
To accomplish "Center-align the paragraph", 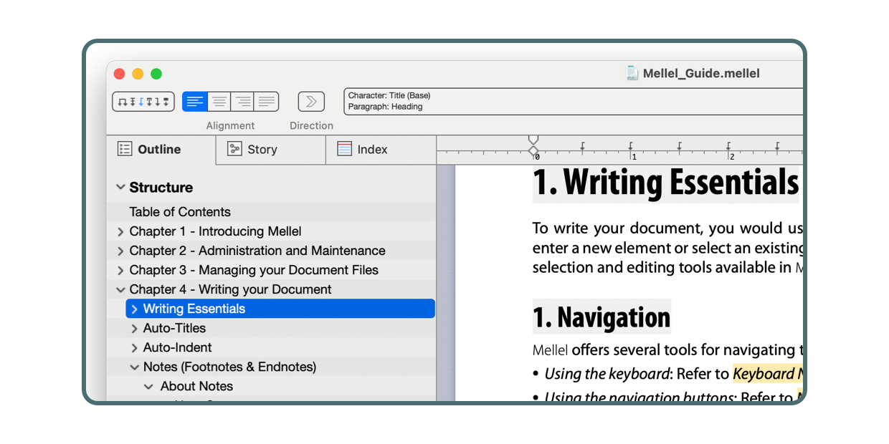I will click(219, 102).
